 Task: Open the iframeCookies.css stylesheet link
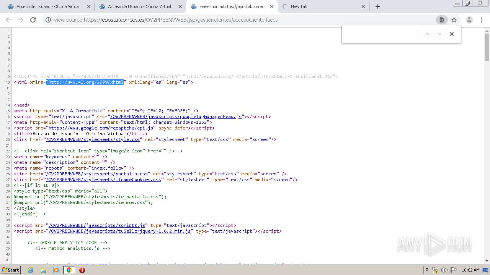click(104, 180)
